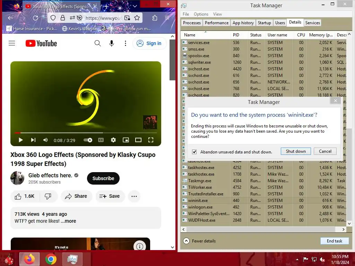The width and height of the screenshot is (355, 266).
Task: Play the Xbox 360 Logo video
Action: pyautogui.click(x=20, y=140)
